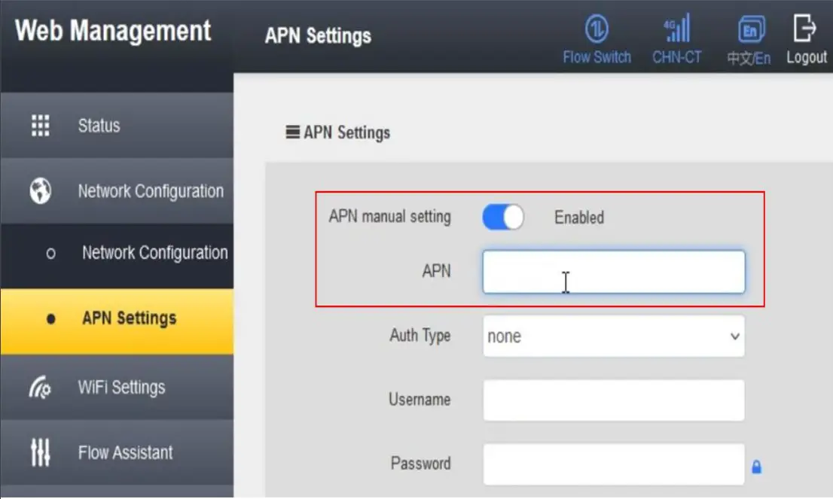Click the Logout label
Image resolution: width=833 pixels, height=499 pixels.
click(x=807, y=57)
